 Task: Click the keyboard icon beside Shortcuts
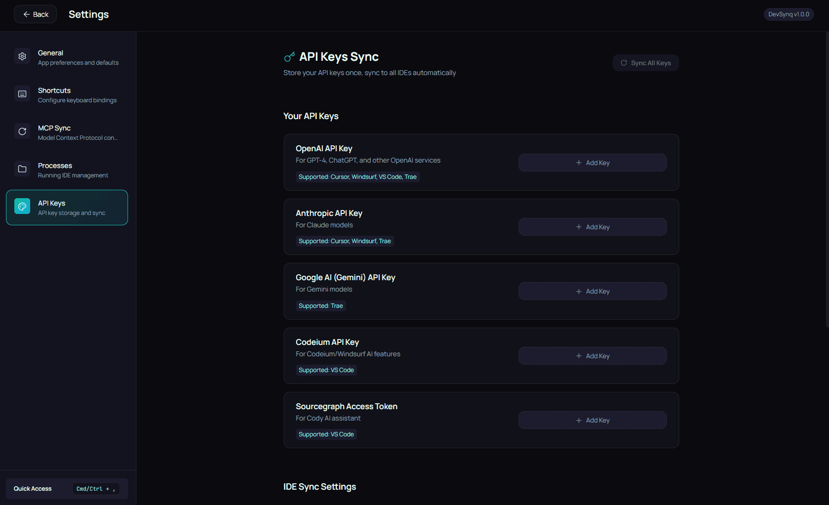pos(22,93)
